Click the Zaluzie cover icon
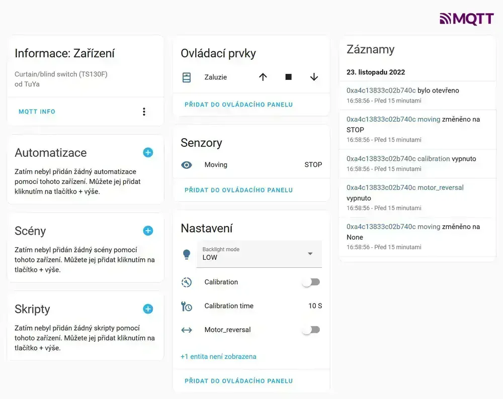 [x=187, y=77]
